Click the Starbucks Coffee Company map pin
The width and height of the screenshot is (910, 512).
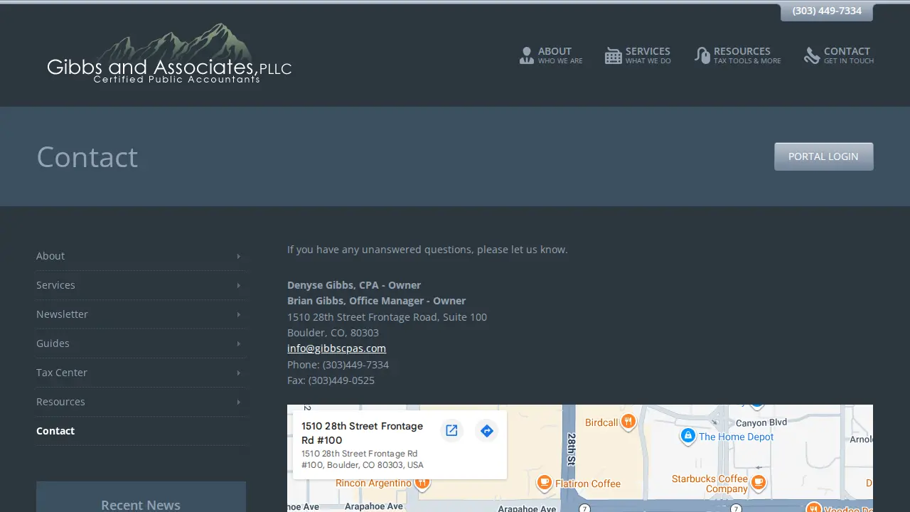[x=759, y=483]
